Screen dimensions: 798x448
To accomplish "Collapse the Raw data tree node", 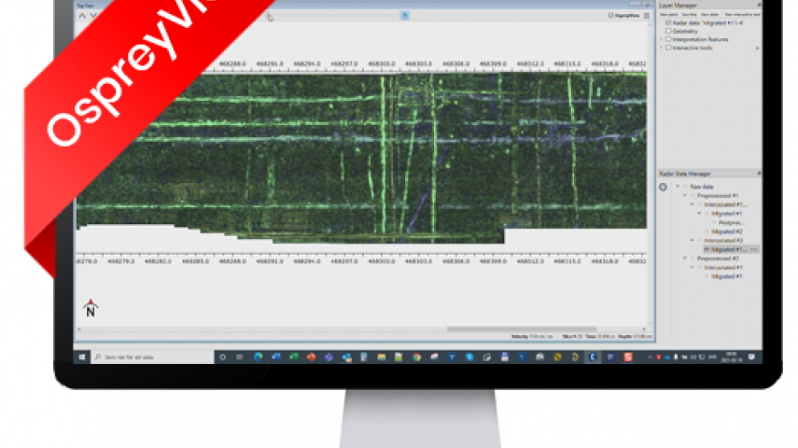I will (678, 187).
